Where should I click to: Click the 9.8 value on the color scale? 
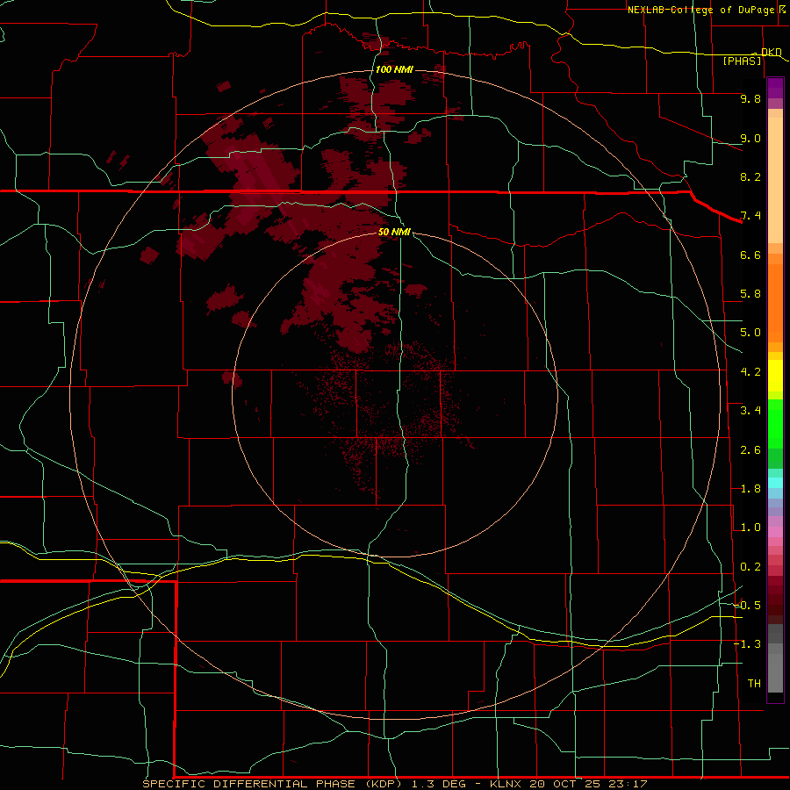(750, 98)
